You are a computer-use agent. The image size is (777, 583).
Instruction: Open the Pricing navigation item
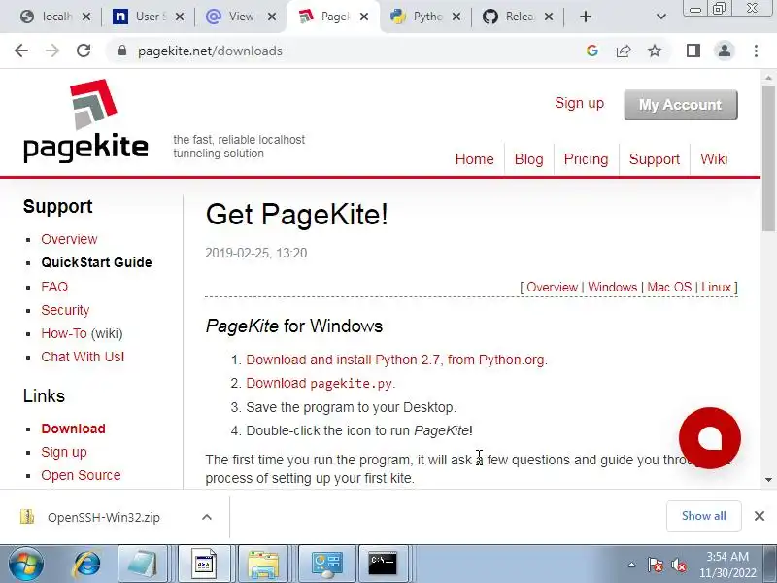pos(586,159)
